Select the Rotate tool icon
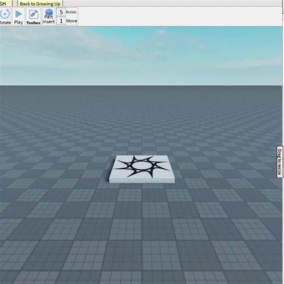 click(x=5, y=16)
